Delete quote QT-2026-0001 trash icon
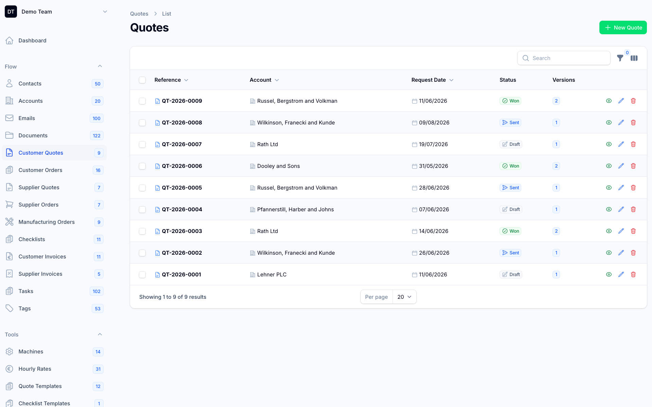The image size is (652, 407). [633, 274]
